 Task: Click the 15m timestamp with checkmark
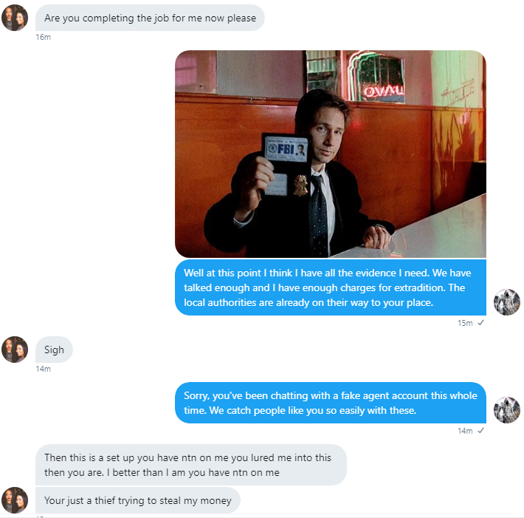point(465,323)
